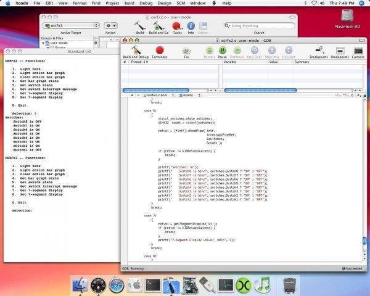Go back in the editor file history
370x296 pixels.
pyautogui.click(x=132, y=95)
